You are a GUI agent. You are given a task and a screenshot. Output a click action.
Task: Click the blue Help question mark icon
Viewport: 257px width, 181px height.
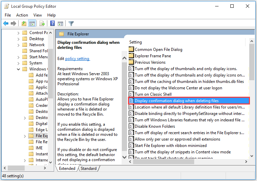[x=52, y=23]
